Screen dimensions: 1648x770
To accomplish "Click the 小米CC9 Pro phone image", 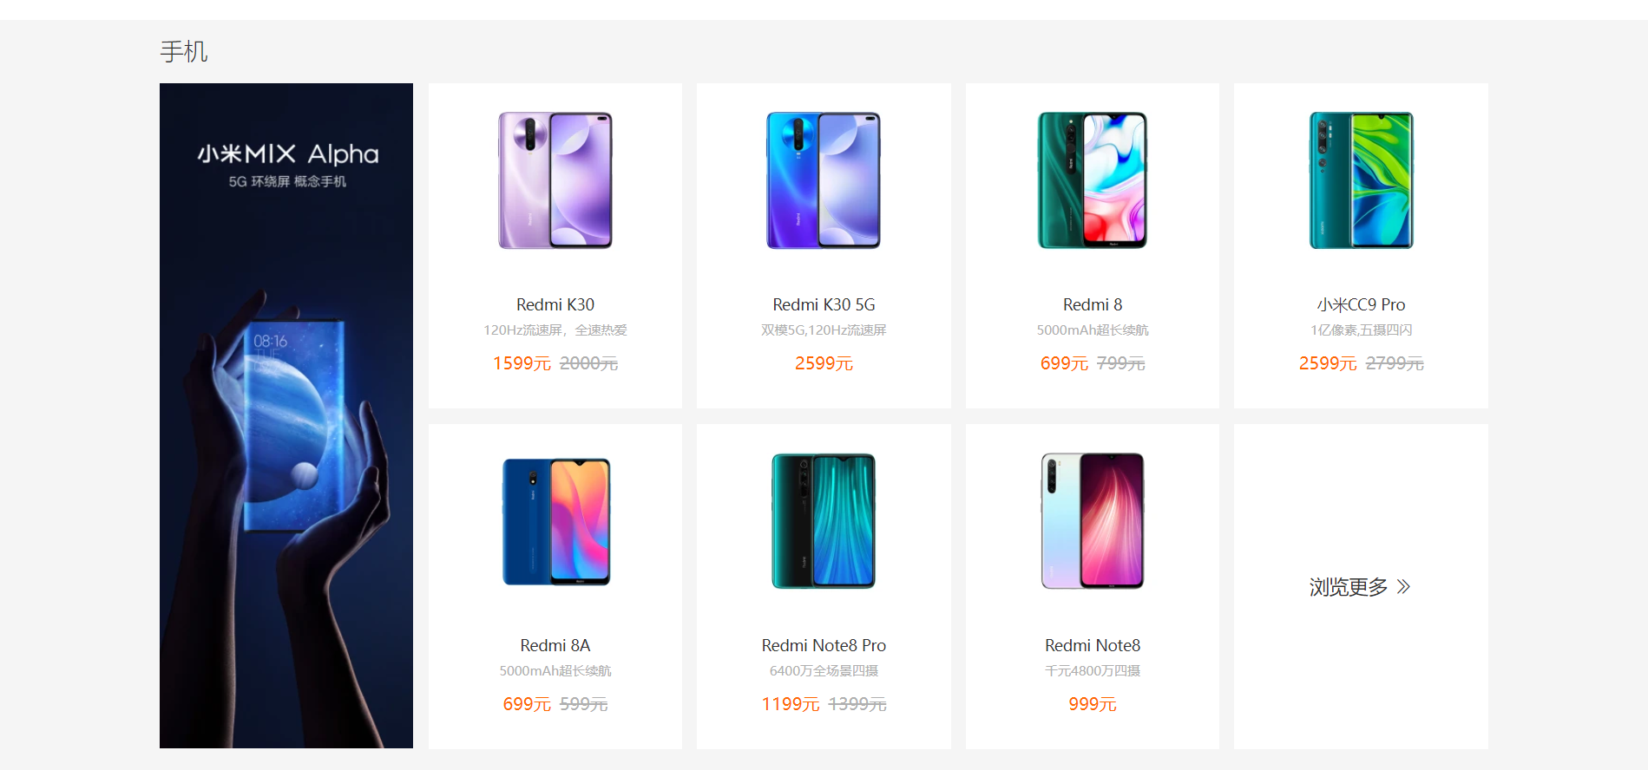I will click(1361, 180).
